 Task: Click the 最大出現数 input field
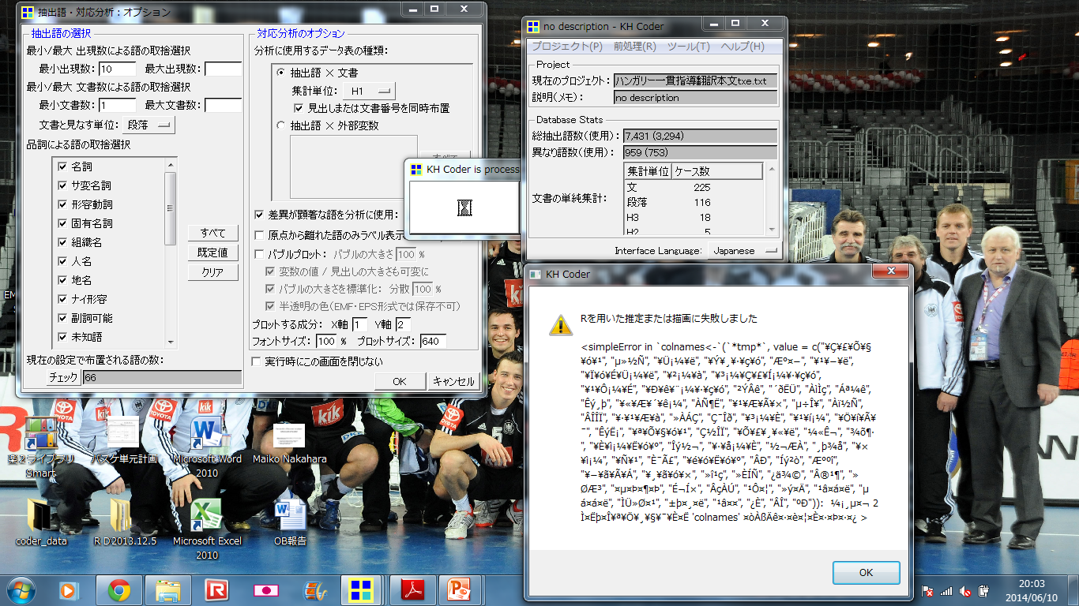(x=223, y=69)
